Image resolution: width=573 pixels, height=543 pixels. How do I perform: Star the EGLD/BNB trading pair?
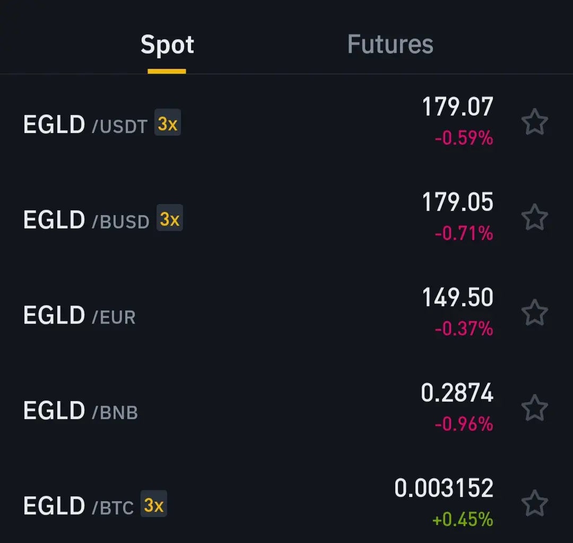point(534,408)
